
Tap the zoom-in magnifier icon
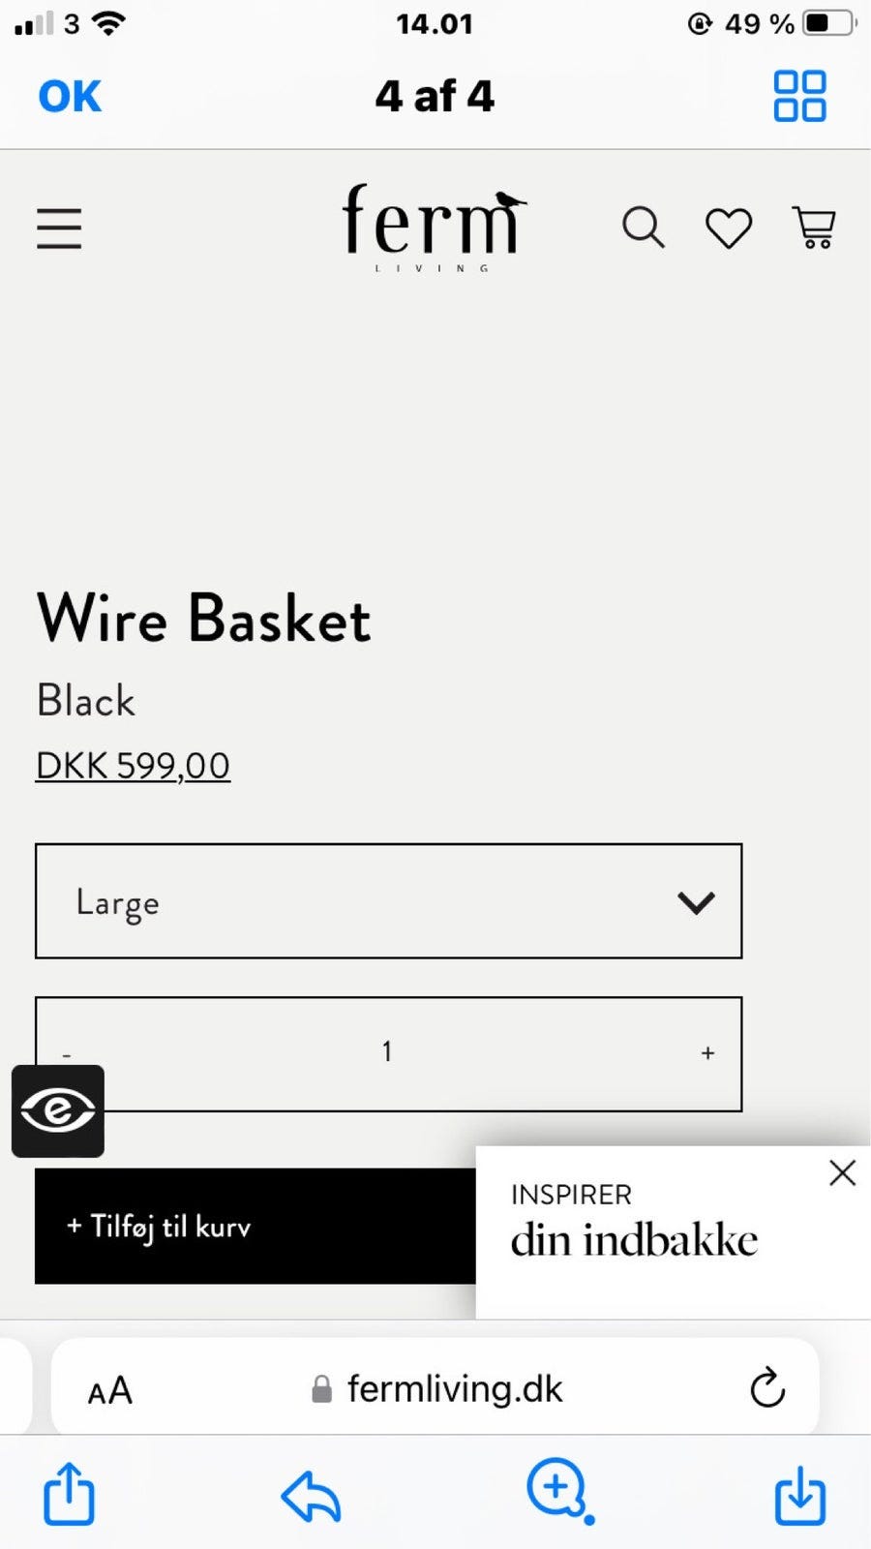coord(560,1491)
